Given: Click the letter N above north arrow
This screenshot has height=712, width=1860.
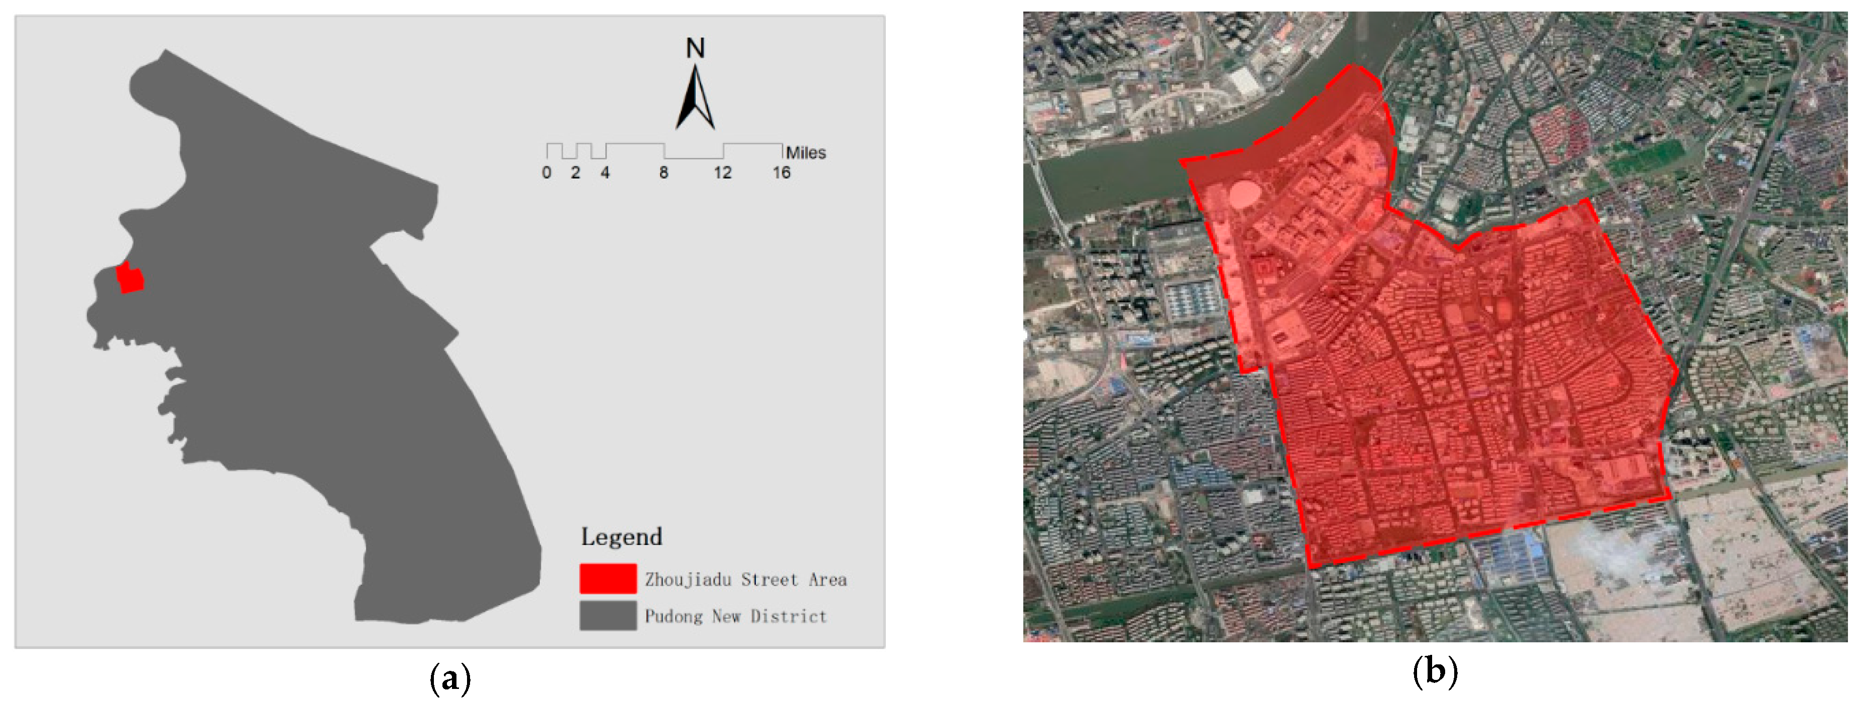Looking at the screenshot, I should 695,48.
